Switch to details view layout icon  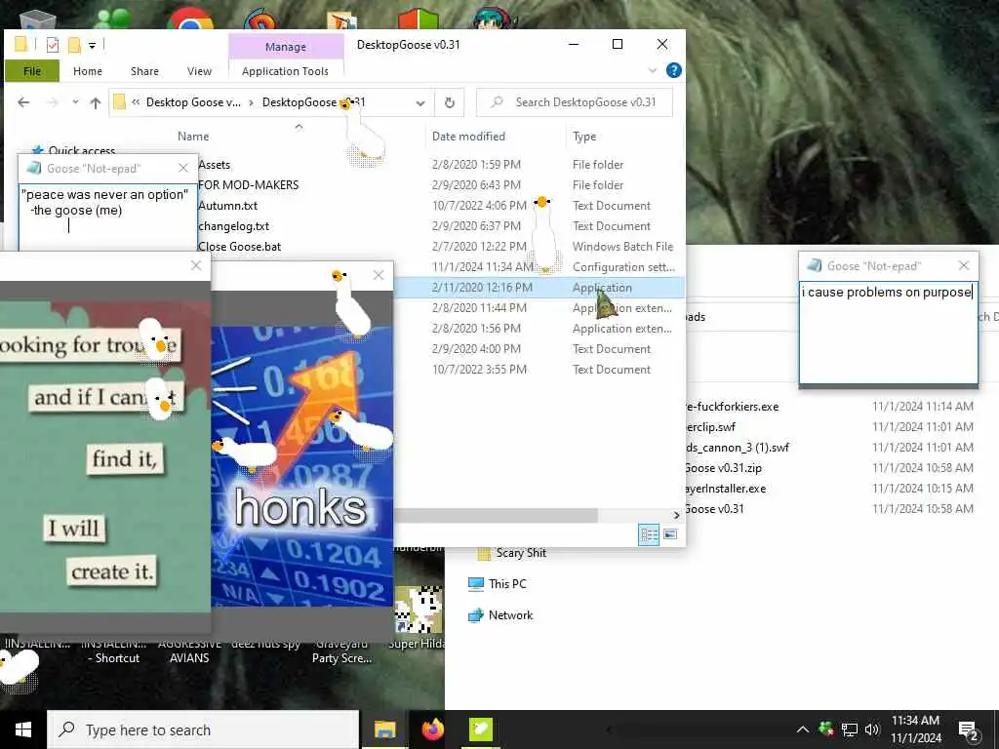coord(649,534)
